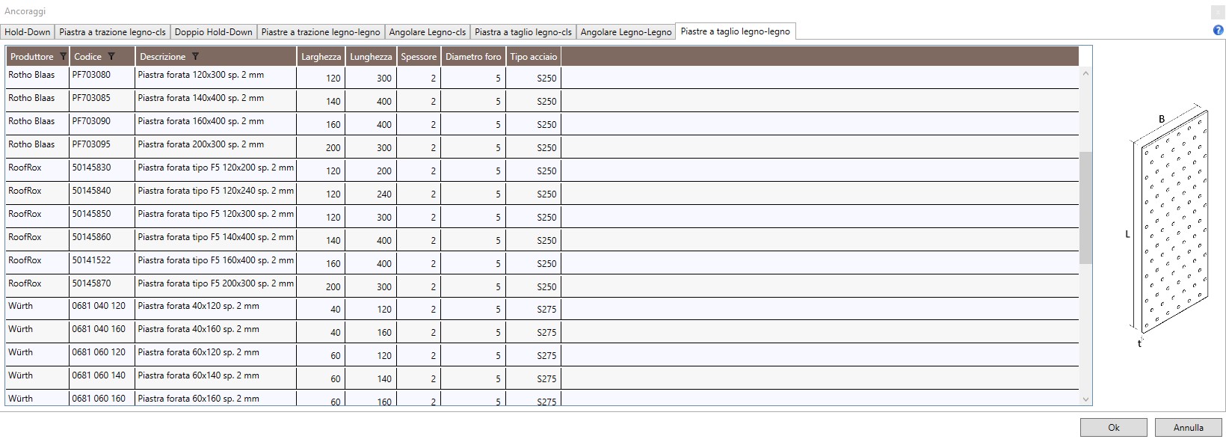Click description Piastra forata 140x400 sp. 2 mm
This screenshot has height=442, width=1226.
(200, 98)
